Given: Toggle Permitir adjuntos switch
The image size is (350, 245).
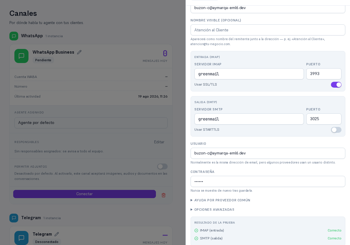Looking at the screenshot, I should coord(162,166).
